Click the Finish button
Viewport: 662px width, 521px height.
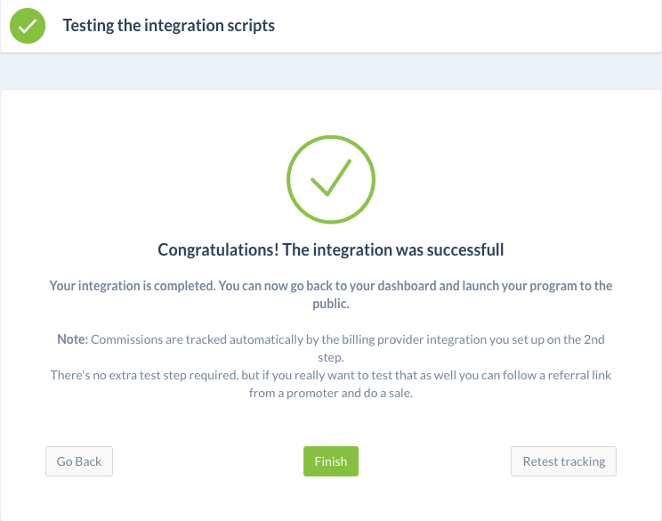331,461
